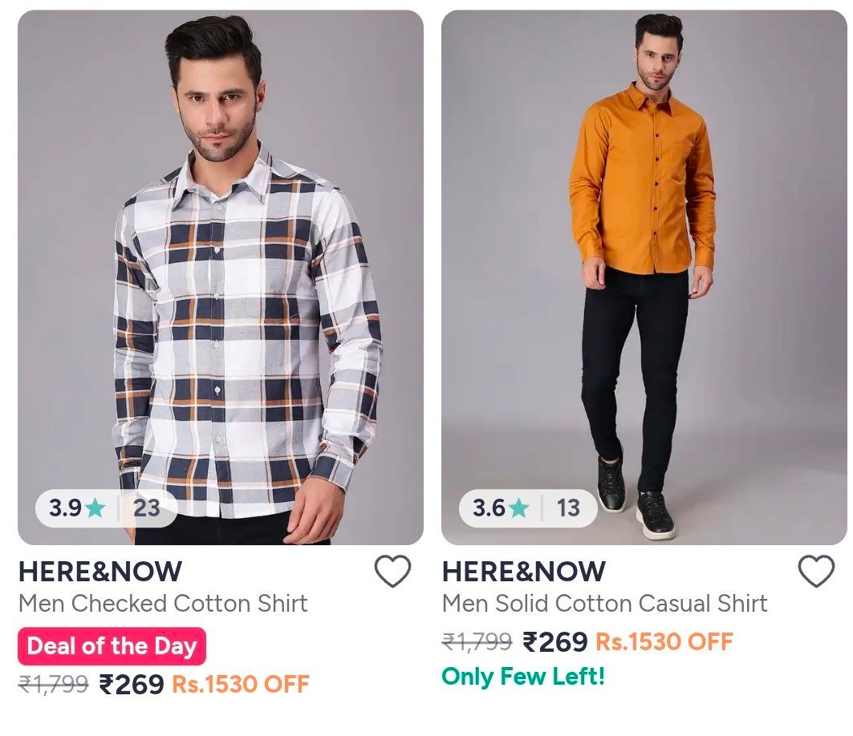This screenshot has height=736, width=853.
Task: Click HERE&NOW brand above checked shirt
Action: tap(100, 572)
